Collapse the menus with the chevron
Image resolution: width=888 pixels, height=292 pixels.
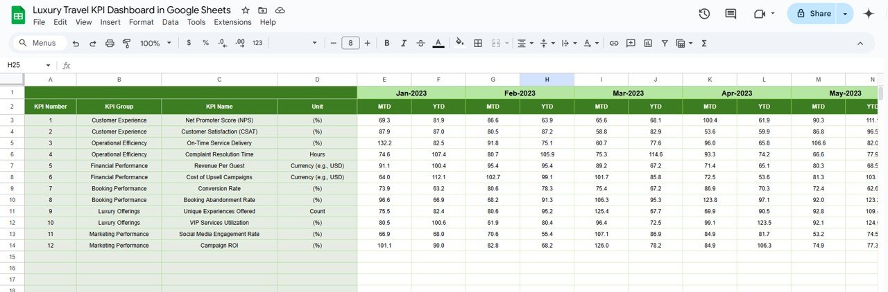[860, 43]
